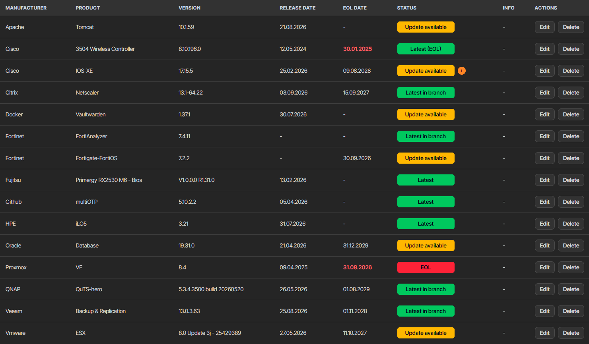Delete the Apache Tomcat entry
The width and height of the screenshot is (589, 344).
tap(571, 27)
